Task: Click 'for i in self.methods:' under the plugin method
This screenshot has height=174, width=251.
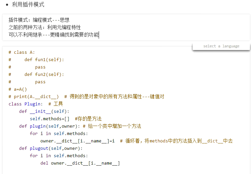Action: pyautogui.click(x=59, y=133)
